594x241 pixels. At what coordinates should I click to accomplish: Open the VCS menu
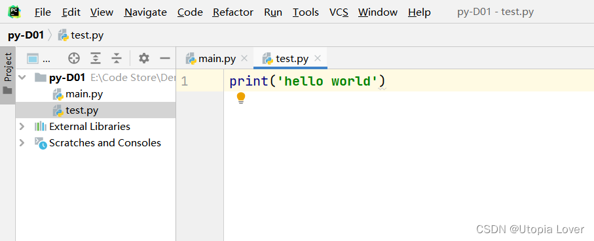click(x=339, y=12)
